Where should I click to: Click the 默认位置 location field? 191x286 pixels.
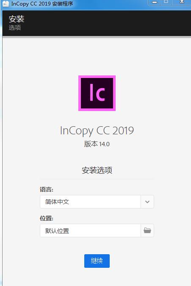click(x=90, y=230)
